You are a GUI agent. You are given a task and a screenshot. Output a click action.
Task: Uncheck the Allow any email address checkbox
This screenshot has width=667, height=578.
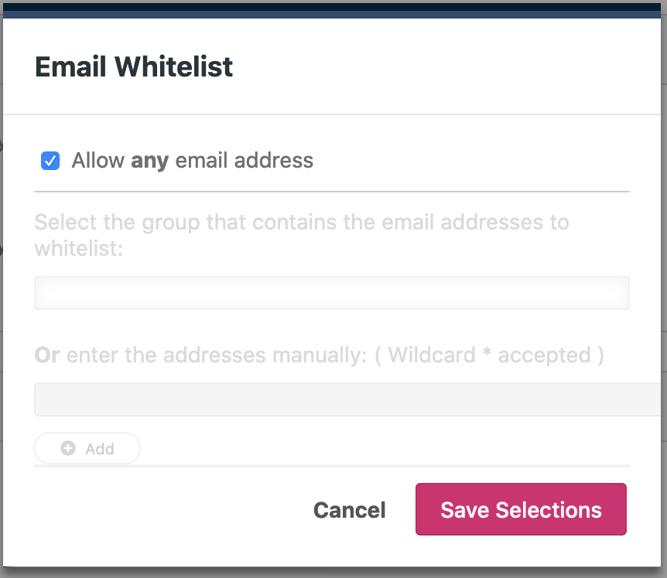(x=50, y=161)
